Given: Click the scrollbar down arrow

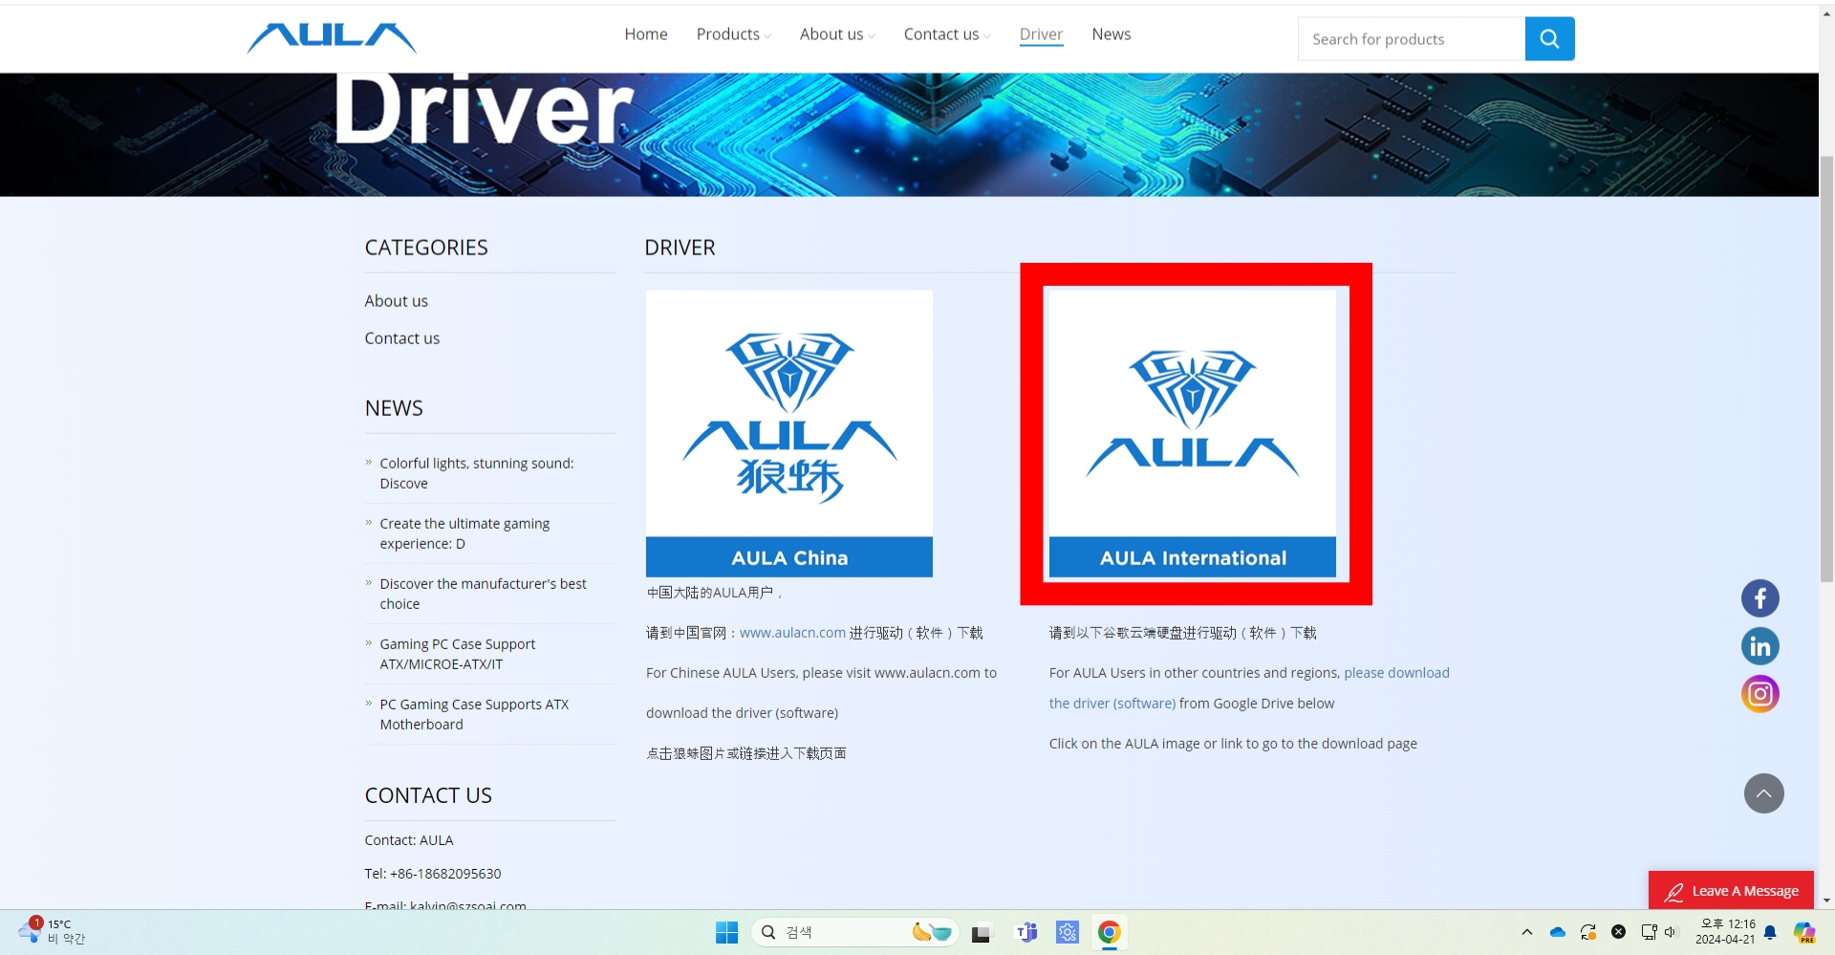Looking at the screenshot, I should point(1826,900).
